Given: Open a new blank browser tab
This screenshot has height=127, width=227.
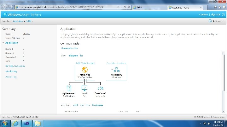Looking at the screenshot, I should [205, 8].
